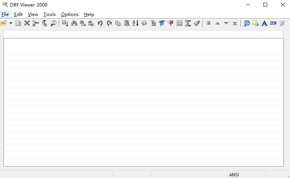Image resolution: width=290 pixels, height=178 pixels.
Task: Jump to first record arrow
Action: [x=208, y=23]
